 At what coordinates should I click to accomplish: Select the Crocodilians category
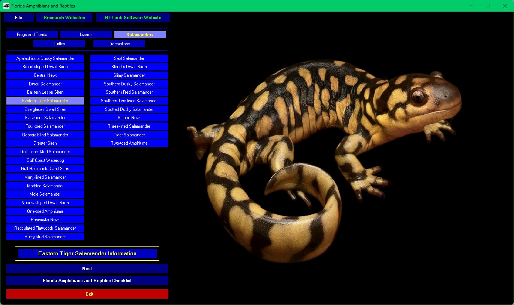[119, 44]
